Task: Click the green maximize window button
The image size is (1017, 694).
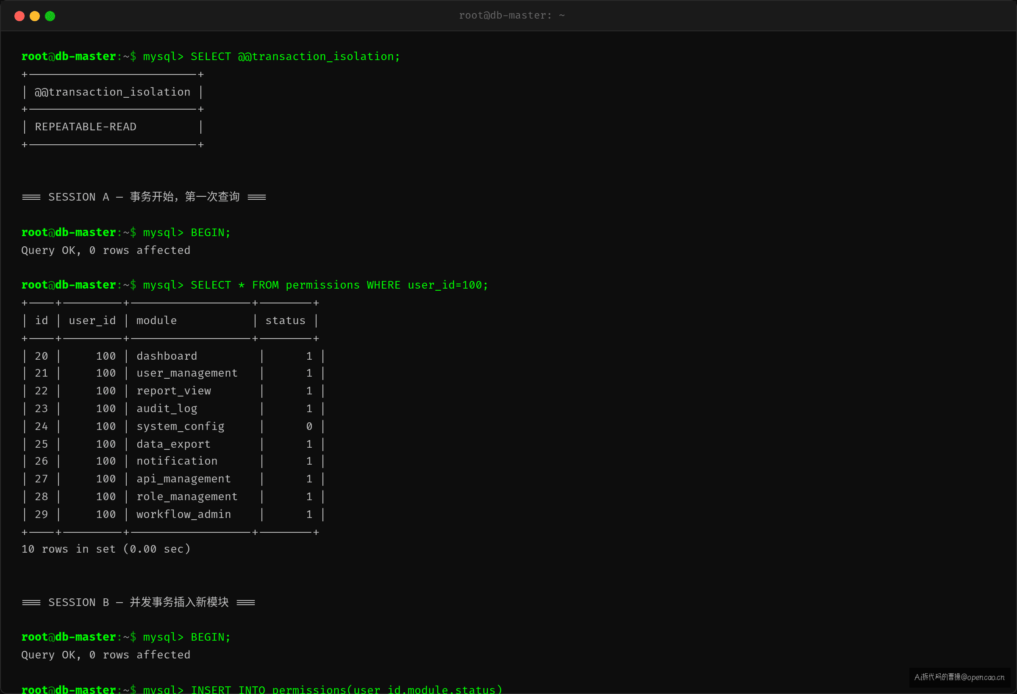Action: tap(50, 16)
